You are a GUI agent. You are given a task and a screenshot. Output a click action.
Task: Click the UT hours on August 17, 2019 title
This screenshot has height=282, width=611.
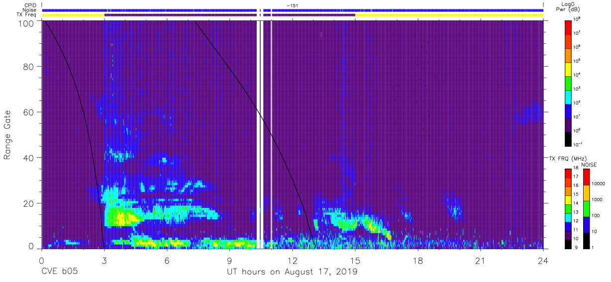(292, 273)
